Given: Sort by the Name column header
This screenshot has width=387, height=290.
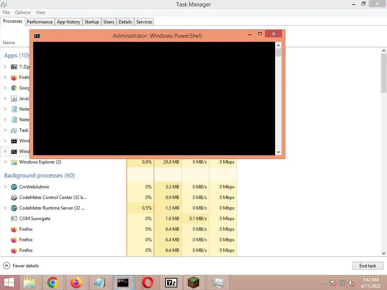Looking at the screenshot, I should 9,43.
